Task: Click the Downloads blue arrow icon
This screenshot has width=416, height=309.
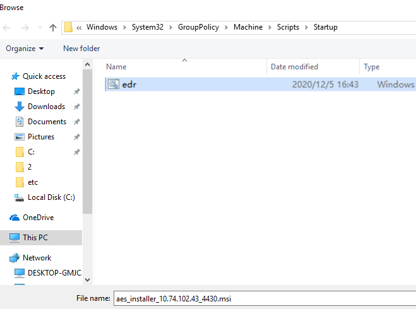Action: pos(20,107)
